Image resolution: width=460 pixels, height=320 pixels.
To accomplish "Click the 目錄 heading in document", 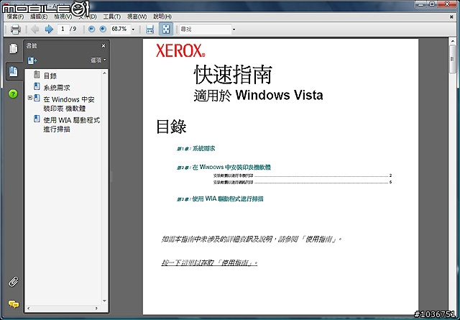I will 171,127.
